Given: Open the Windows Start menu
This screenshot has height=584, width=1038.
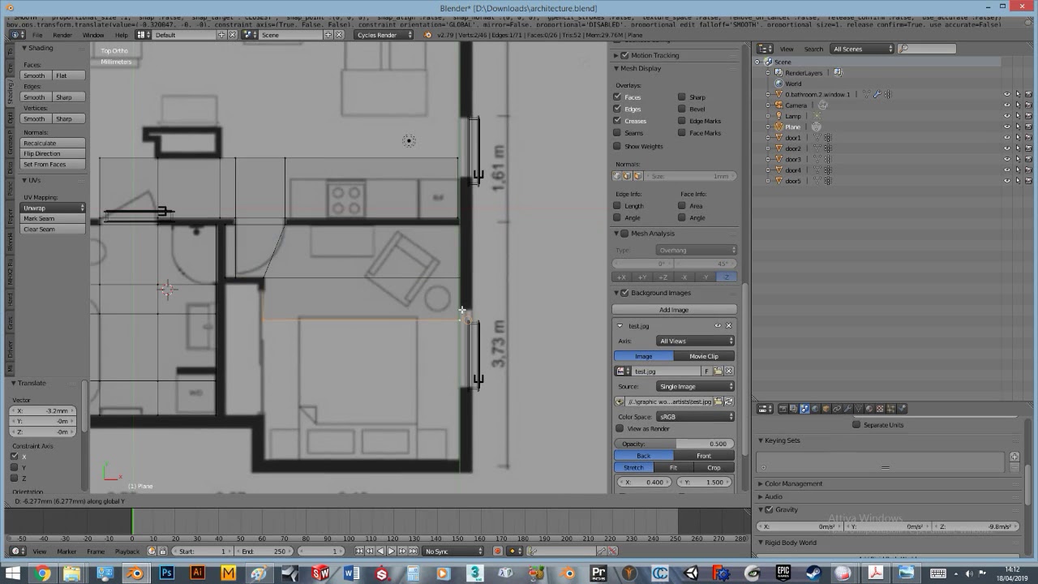Looking at the screenshot, I should click(12, 573).
